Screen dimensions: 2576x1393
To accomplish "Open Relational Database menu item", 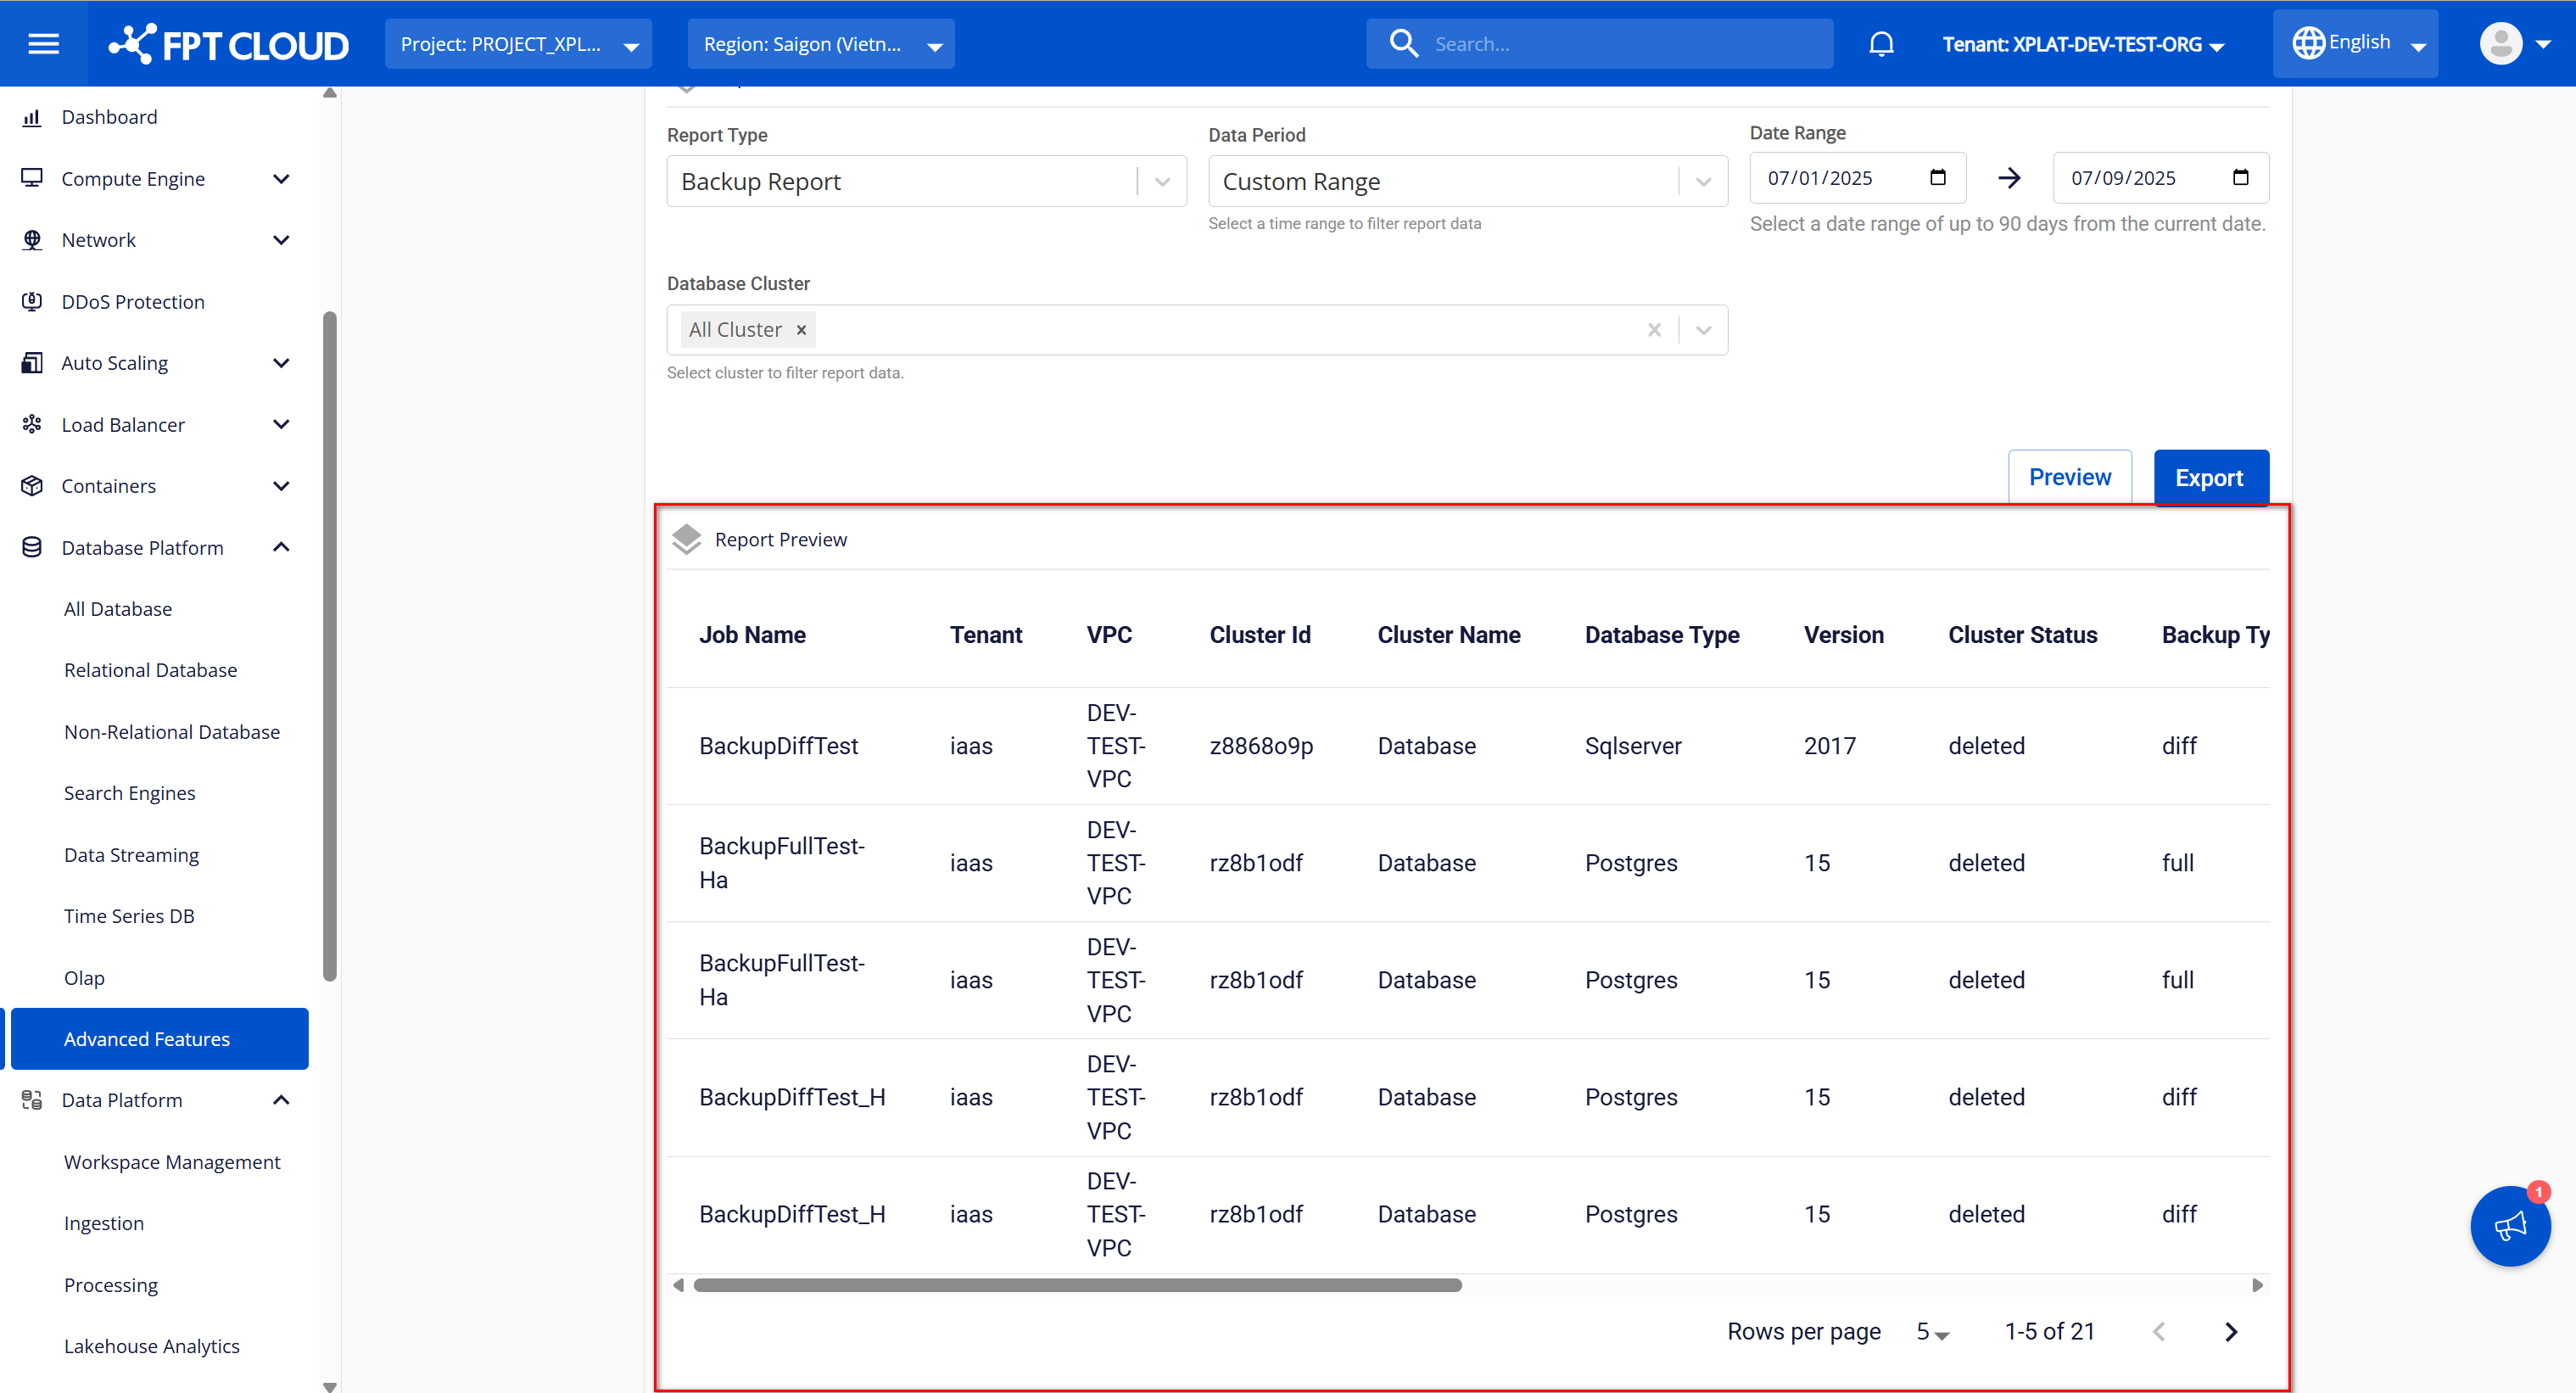I will click(150, 670).
